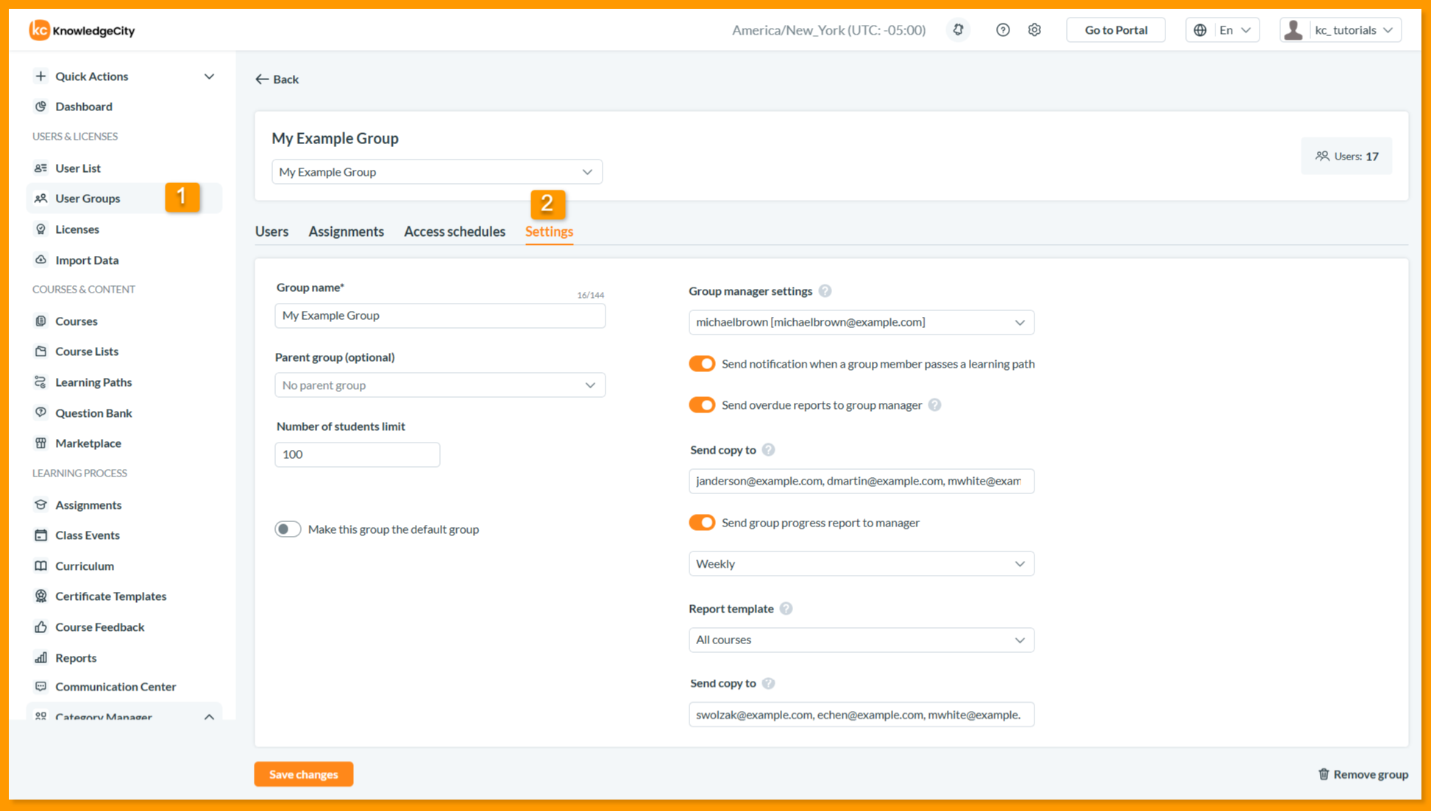Open the settings gear icon in header

pyautogui.click(x=1034, y=30)
